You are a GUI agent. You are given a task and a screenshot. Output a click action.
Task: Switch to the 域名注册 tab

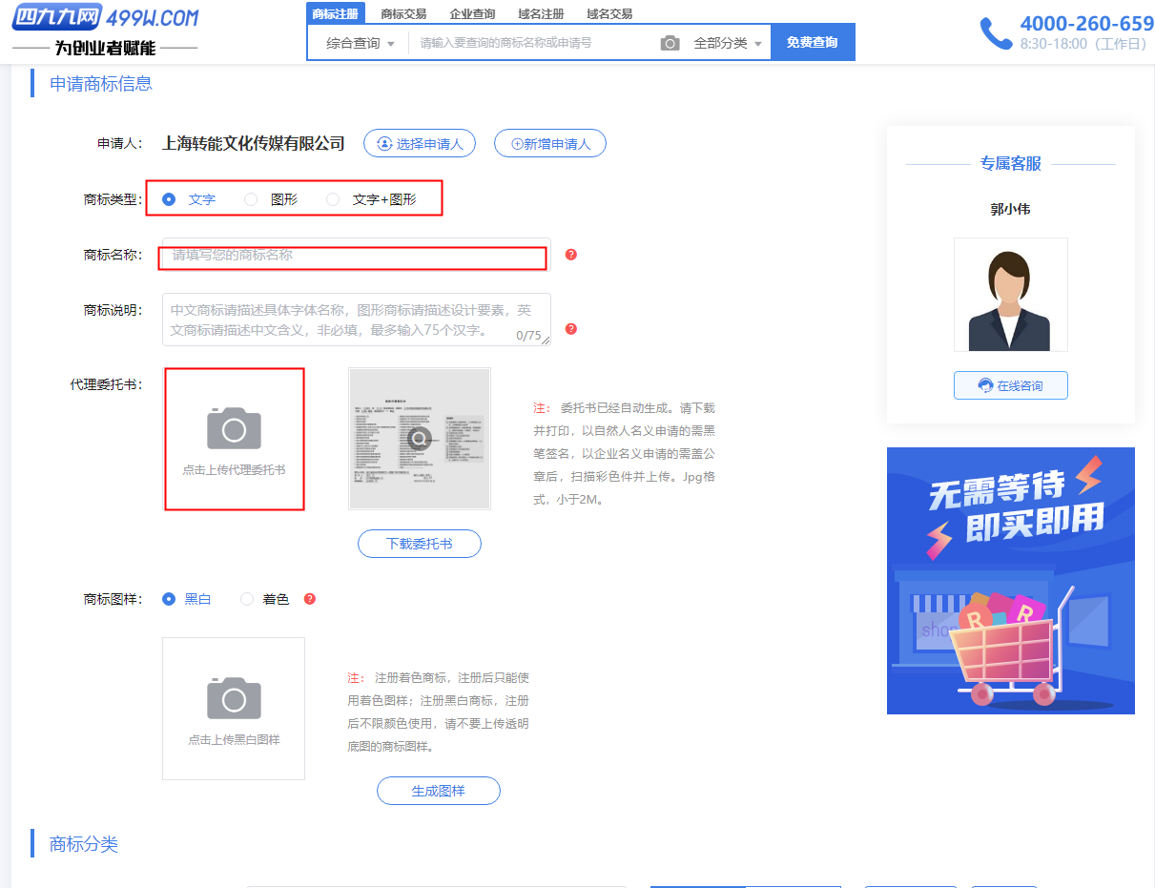click(x=541, y=14)
